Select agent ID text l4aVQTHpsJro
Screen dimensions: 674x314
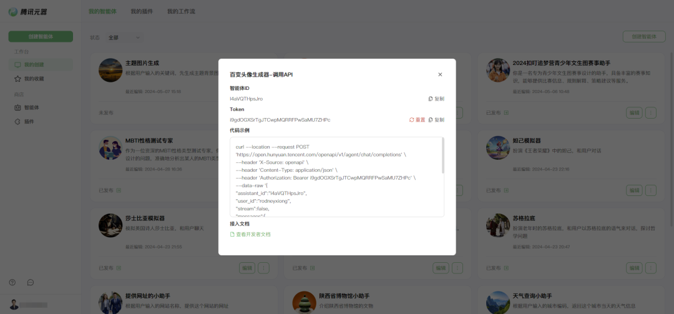pos(247,99)
